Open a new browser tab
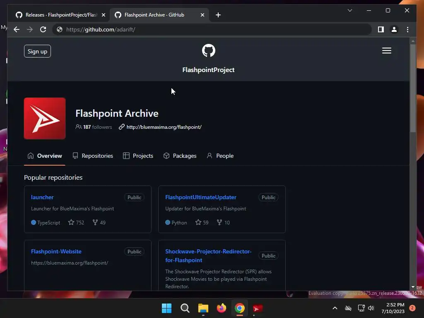424x318 pixels. [x=218, y=15]
